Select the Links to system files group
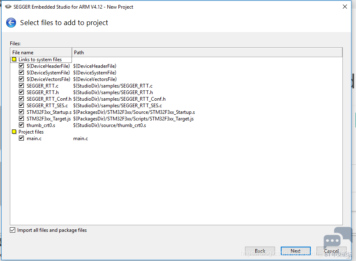This screenshot has width=356, height=261. 40,60
